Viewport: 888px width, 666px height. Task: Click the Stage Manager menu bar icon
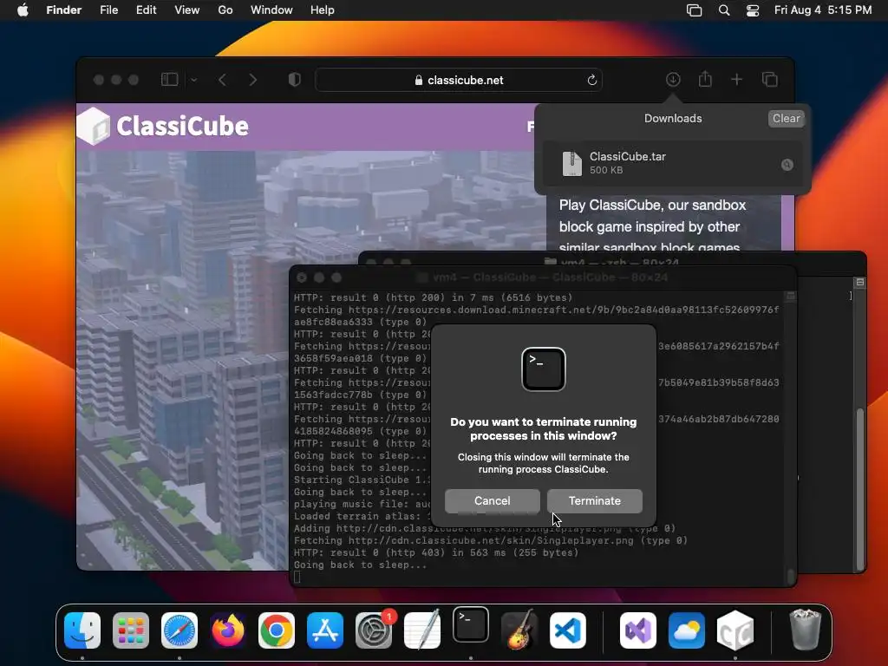tap(694, 10)
